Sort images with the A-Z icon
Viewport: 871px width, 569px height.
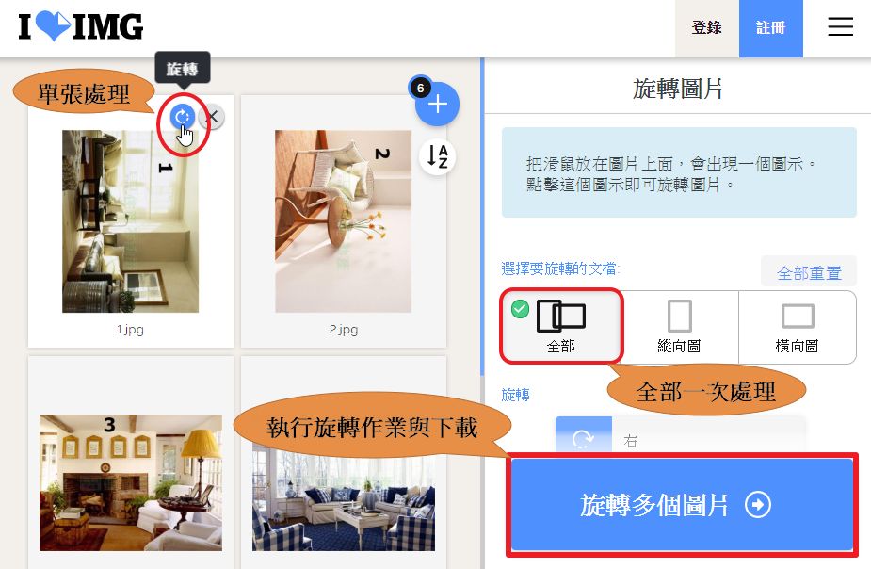coord(438,156)
